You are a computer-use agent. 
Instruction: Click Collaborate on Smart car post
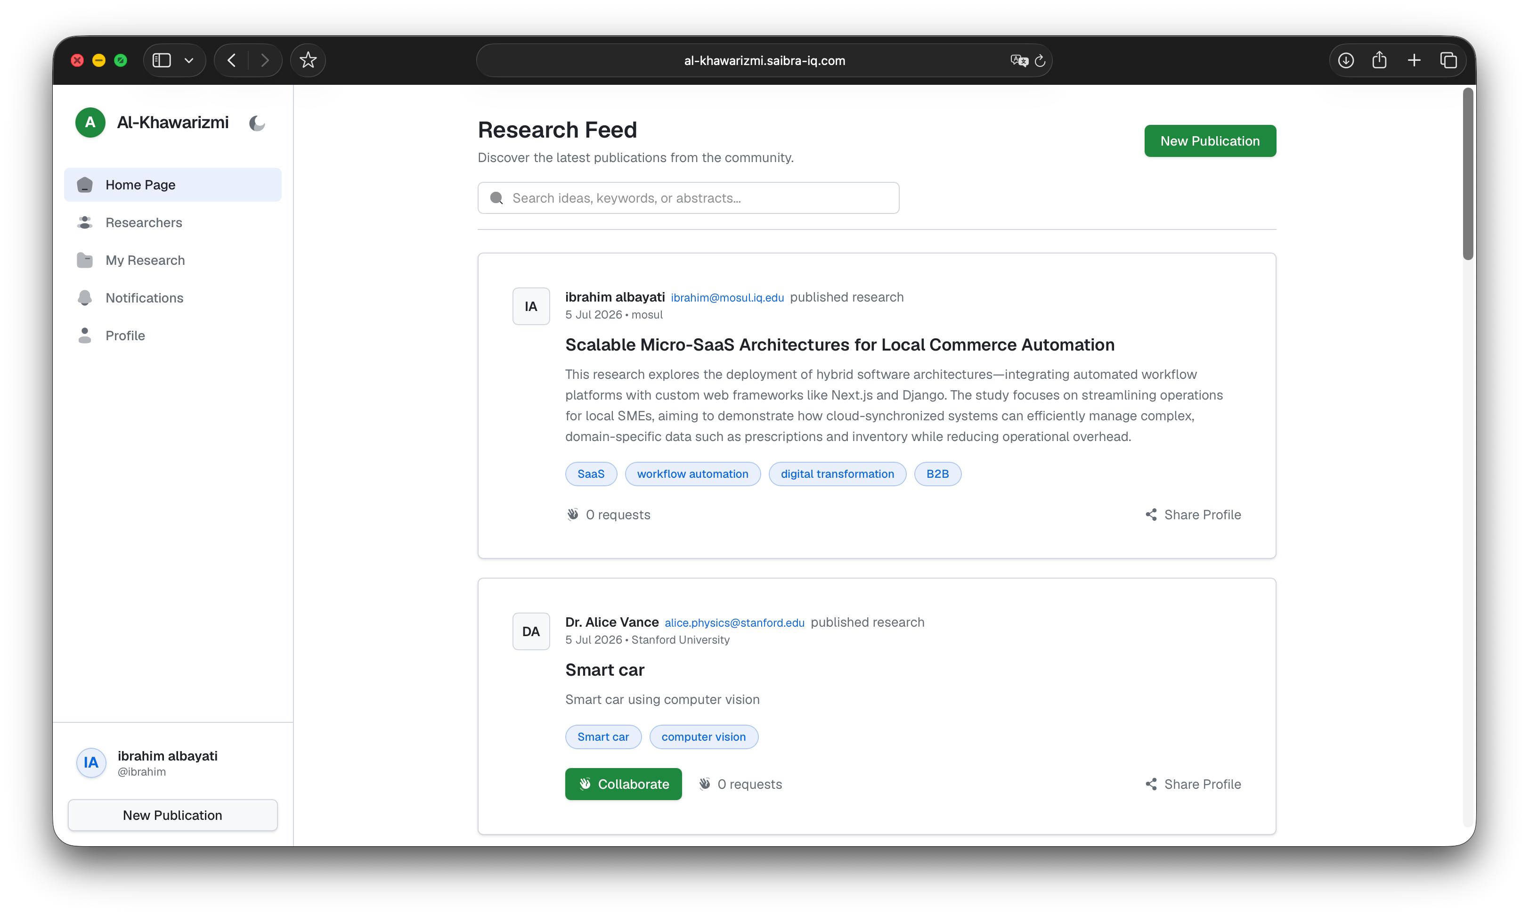623,784
